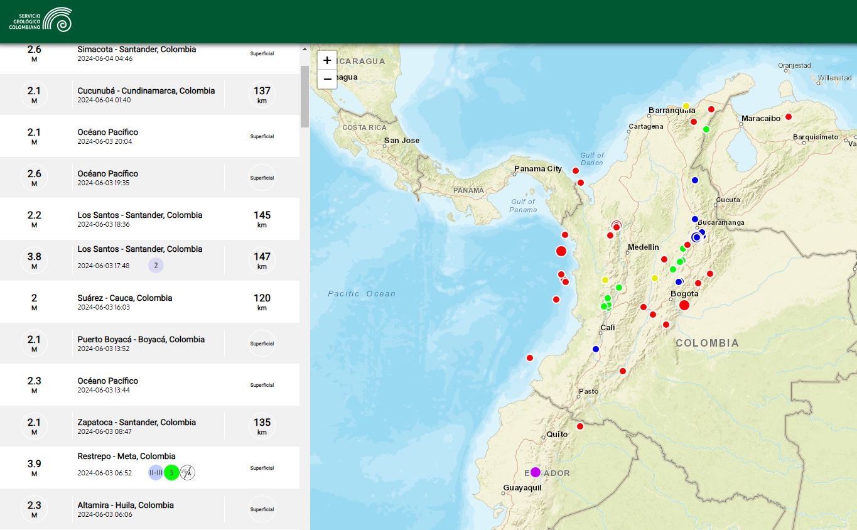
Task: Zoom in on the map with the plus control
Action: tap(327, 60)
